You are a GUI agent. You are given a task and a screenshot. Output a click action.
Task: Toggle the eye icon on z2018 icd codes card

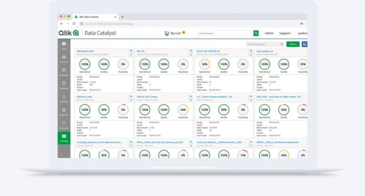[131, 96]
